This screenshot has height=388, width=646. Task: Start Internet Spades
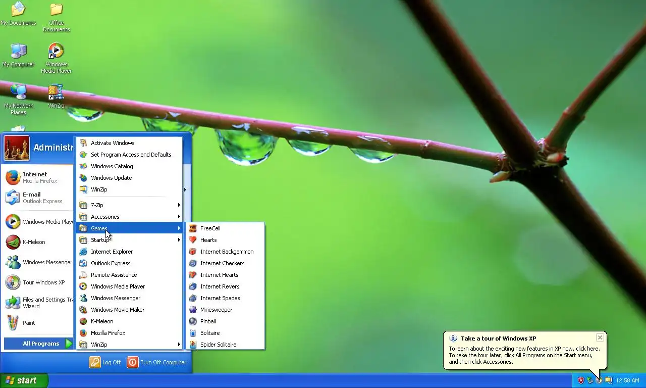point(225,298)
